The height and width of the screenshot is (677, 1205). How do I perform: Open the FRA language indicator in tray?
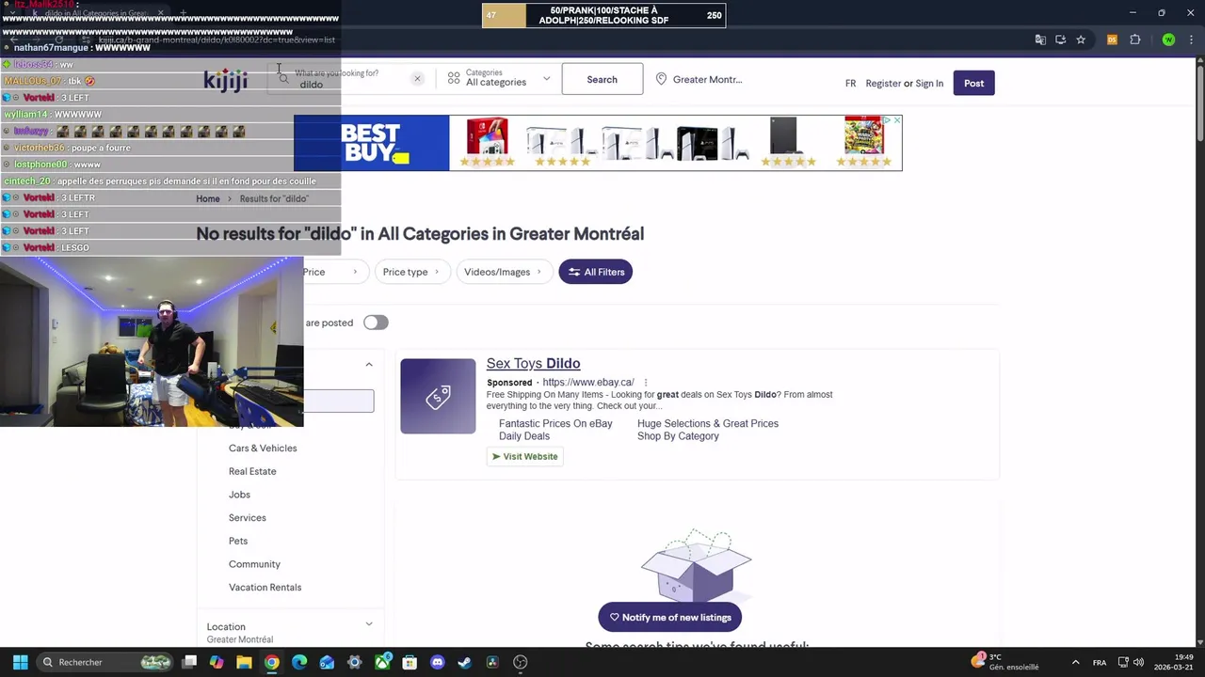[1100, 662]
